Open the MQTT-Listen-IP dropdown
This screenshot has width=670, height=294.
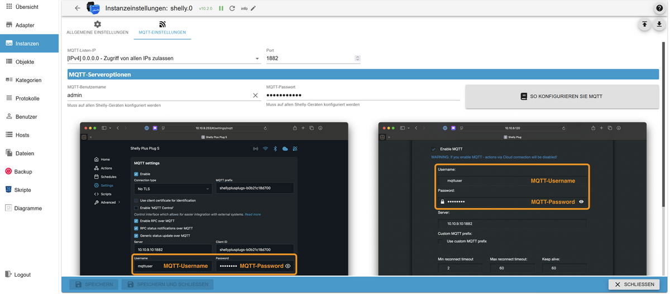click(164, 58)
